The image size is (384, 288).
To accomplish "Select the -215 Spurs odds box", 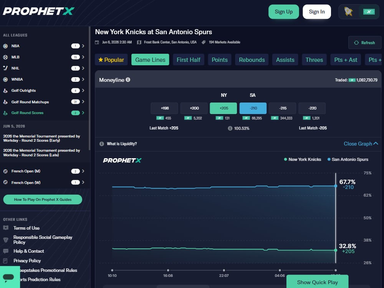I will click(282, 108).
